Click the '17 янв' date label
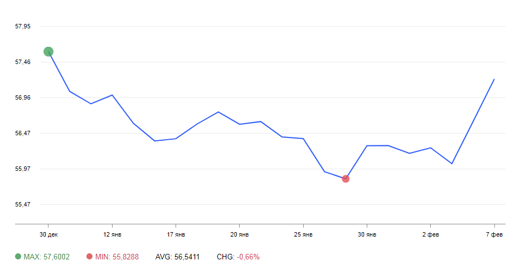This screenshot has height=275, width=525. click(x=176, y=234)
